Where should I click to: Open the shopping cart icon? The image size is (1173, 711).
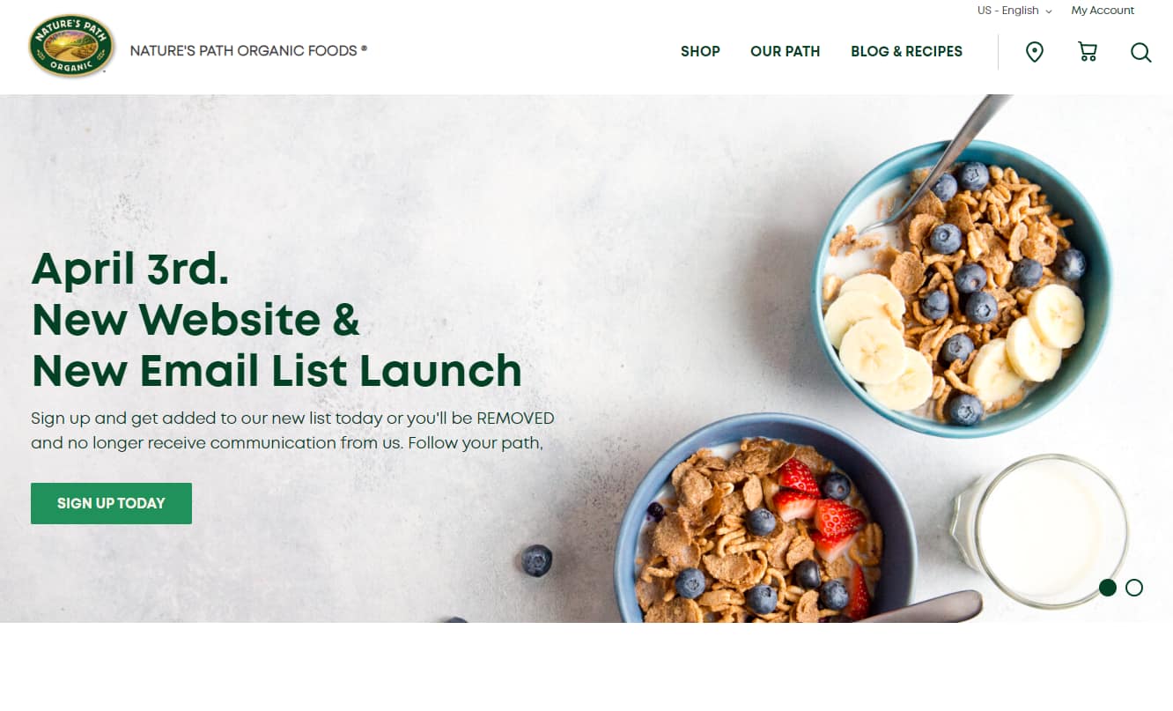click(x=1088, y=52)
